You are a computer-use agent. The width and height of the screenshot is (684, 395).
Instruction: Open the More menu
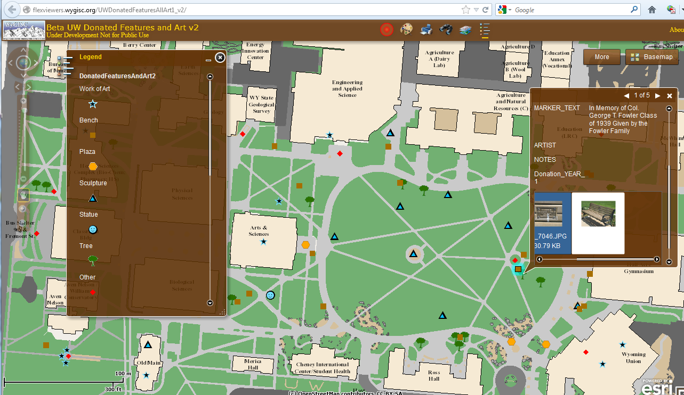click(601, 56)
